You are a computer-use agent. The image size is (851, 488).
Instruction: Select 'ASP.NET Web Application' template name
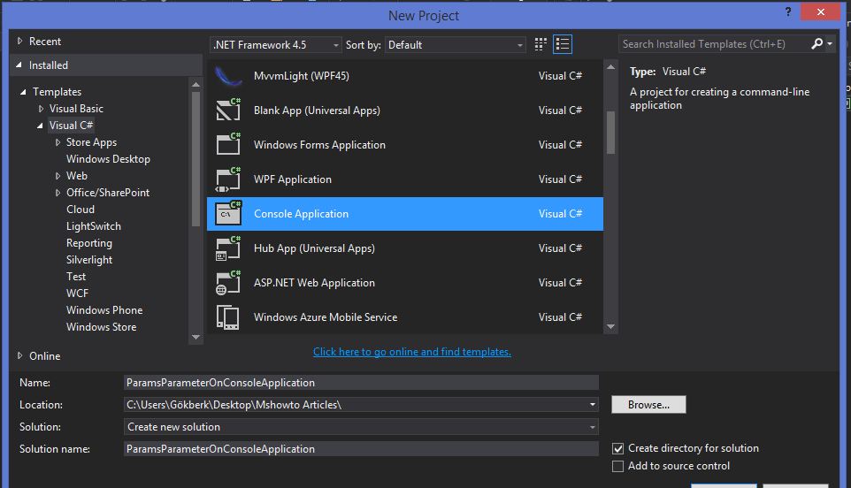[x=314, y=283]
